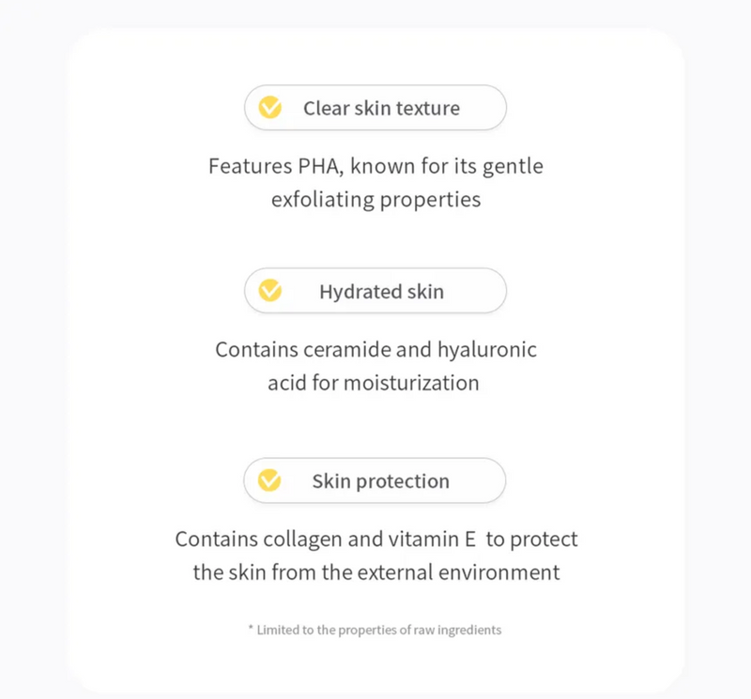
Task: Click the 'Hydrated skin' label text
Action: pos(382,292)
